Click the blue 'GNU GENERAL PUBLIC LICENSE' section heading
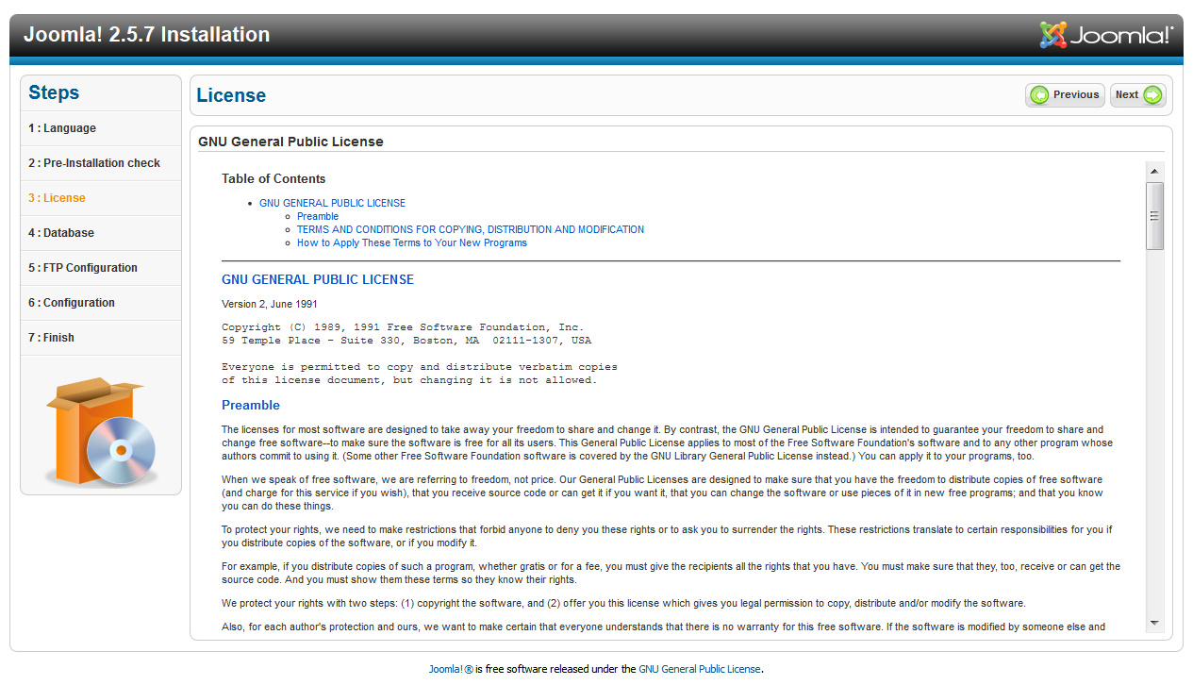The image size is (1193, 685). click(x=318, y=279)
